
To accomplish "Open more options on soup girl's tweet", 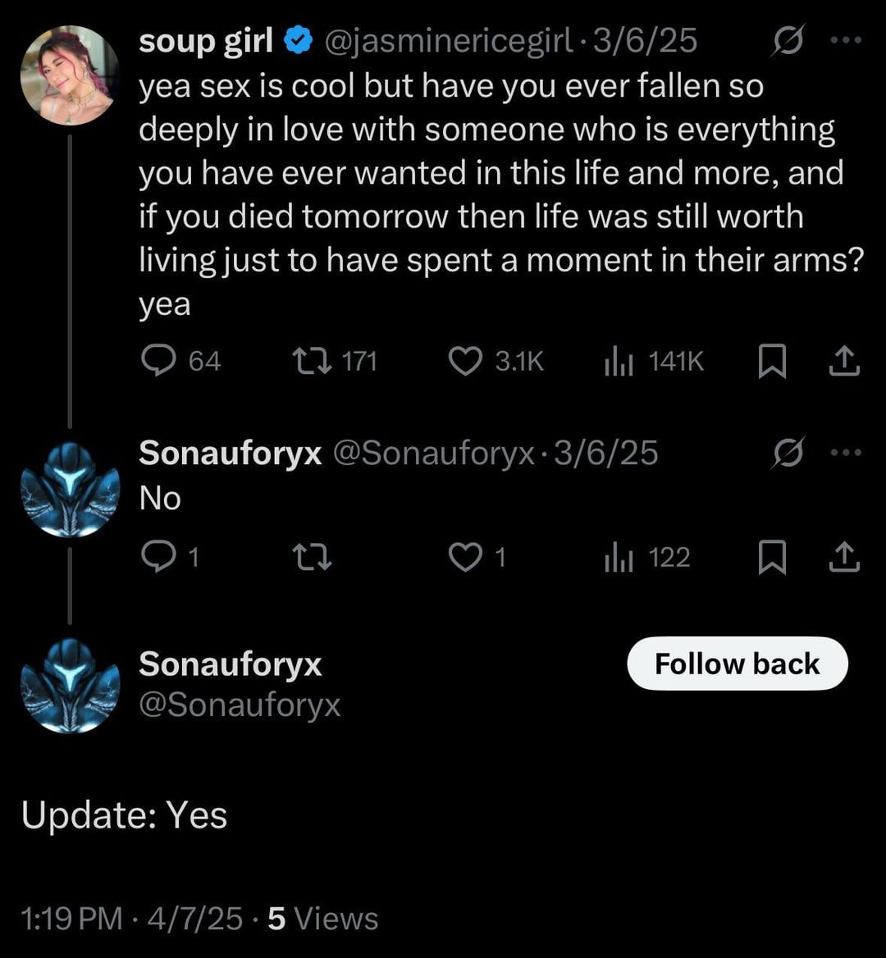I will click(846, 39).
